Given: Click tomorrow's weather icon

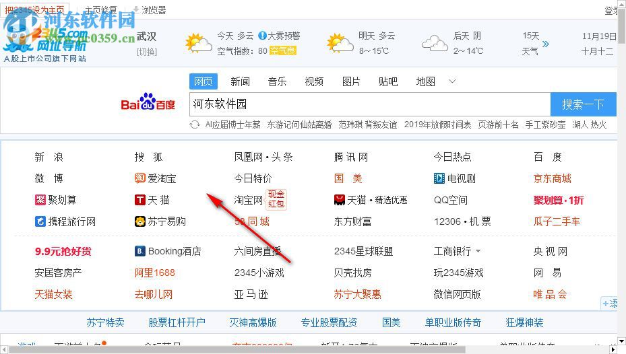Looking at the screenshot, I should (x=340, y=43).
